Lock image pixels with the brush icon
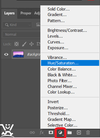This screenshot has height=138, width=100. coord(24,44)
